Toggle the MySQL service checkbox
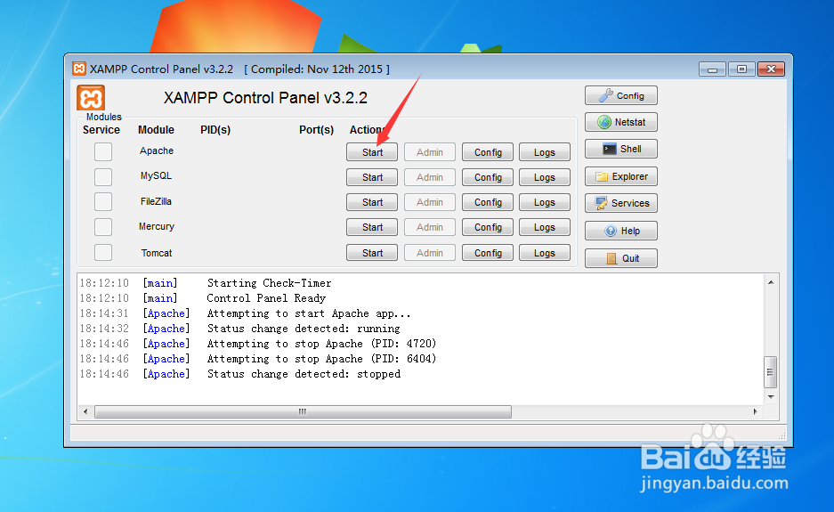834x512 pixels. (103, 176)
